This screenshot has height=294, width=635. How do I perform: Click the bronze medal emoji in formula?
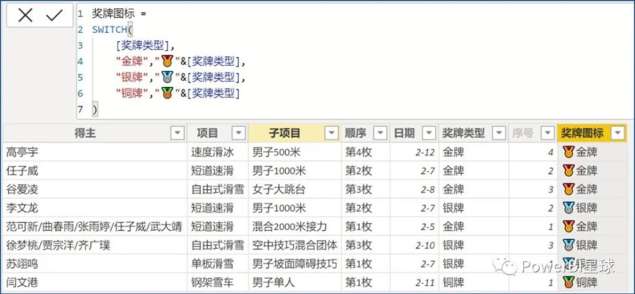[167, 93]
